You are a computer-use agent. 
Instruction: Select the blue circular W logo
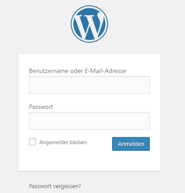point(89,24)
